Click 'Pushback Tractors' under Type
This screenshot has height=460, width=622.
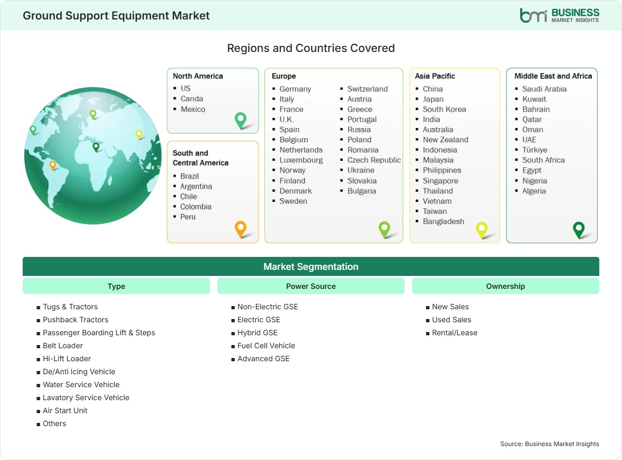[x=76, y=320]
